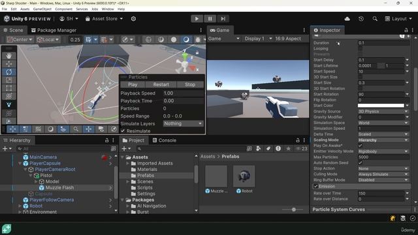Toggle the Looping checkbox
Image resolution: width=418 pixels, height=235 pixels.
coord(360,48)
